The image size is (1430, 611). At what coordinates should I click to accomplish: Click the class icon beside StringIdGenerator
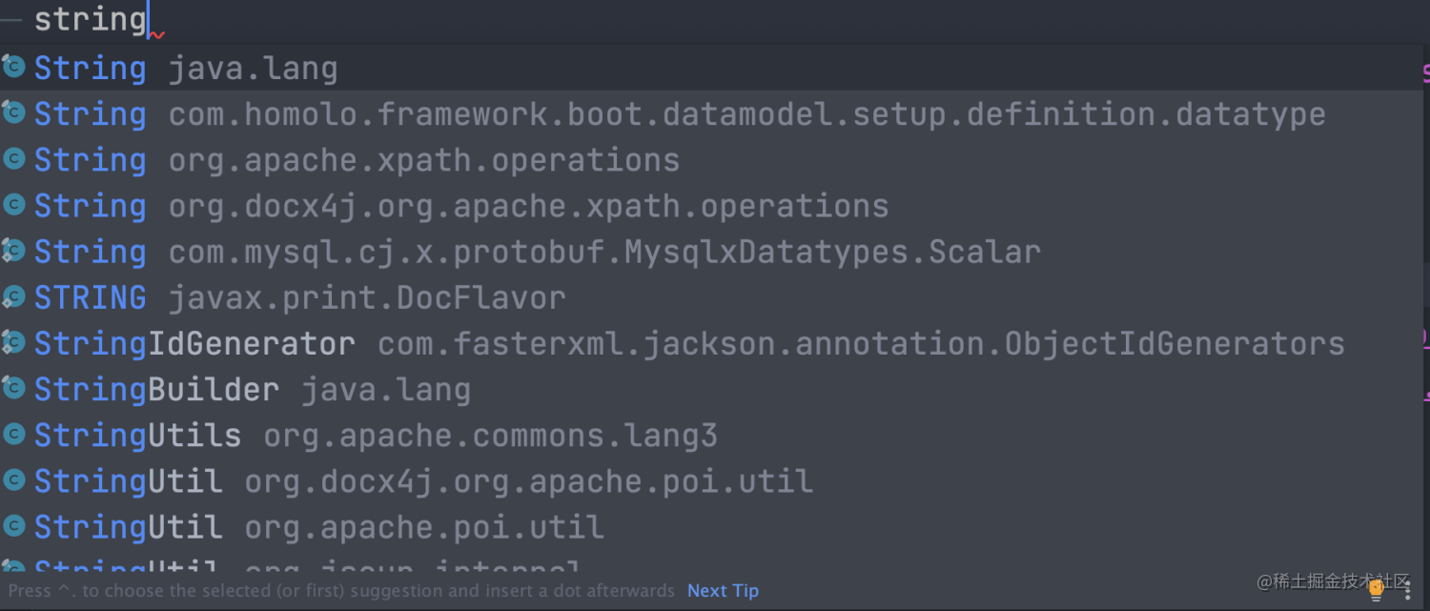13,343
